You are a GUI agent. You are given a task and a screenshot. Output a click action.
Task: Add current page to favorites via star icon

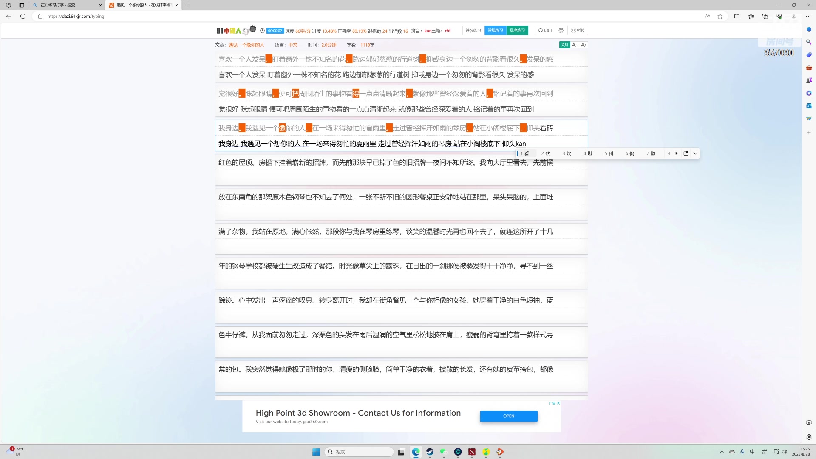[720, 16]
